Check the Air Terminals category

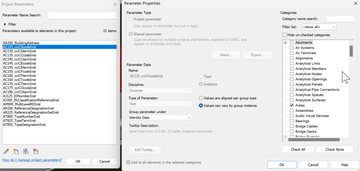coord(291,53)
